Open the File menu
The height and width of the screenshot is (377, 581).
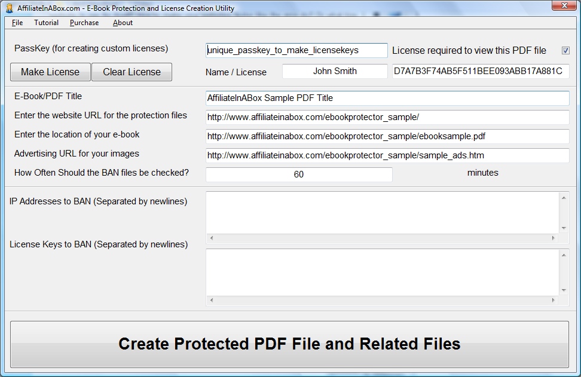[x=17, y=23]
